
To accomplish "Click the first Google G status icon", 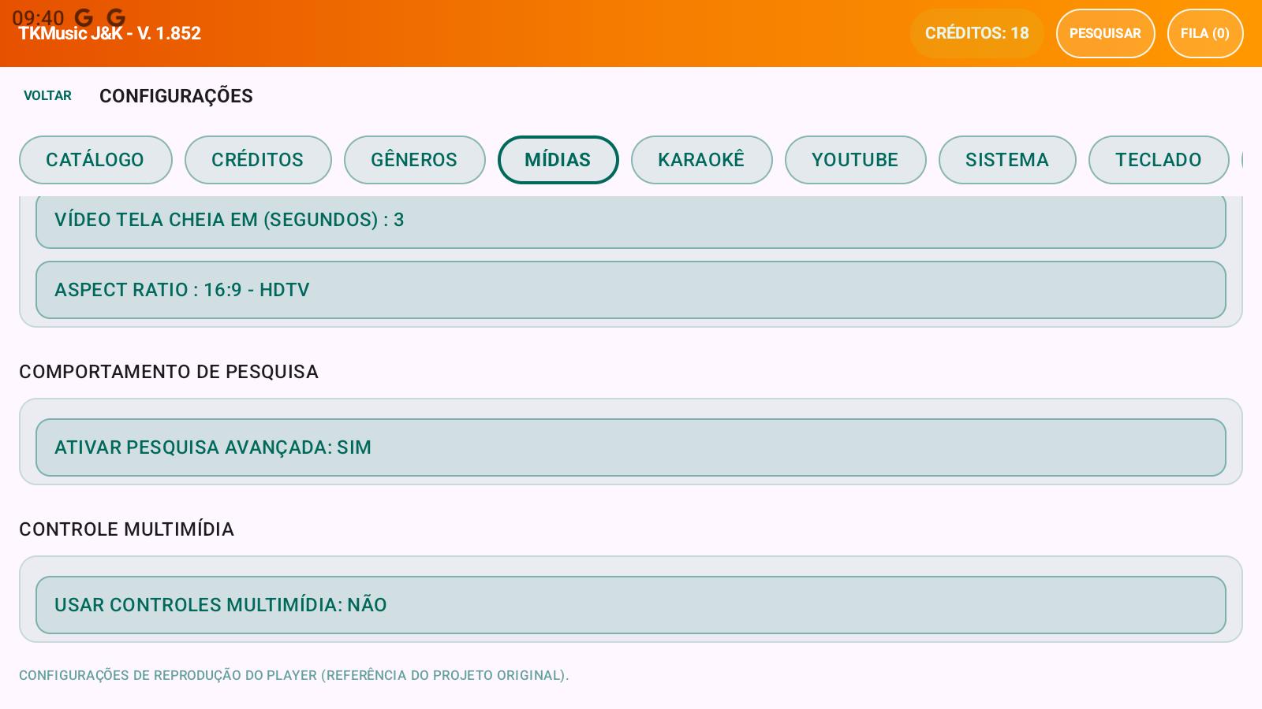I will point(84,17).
